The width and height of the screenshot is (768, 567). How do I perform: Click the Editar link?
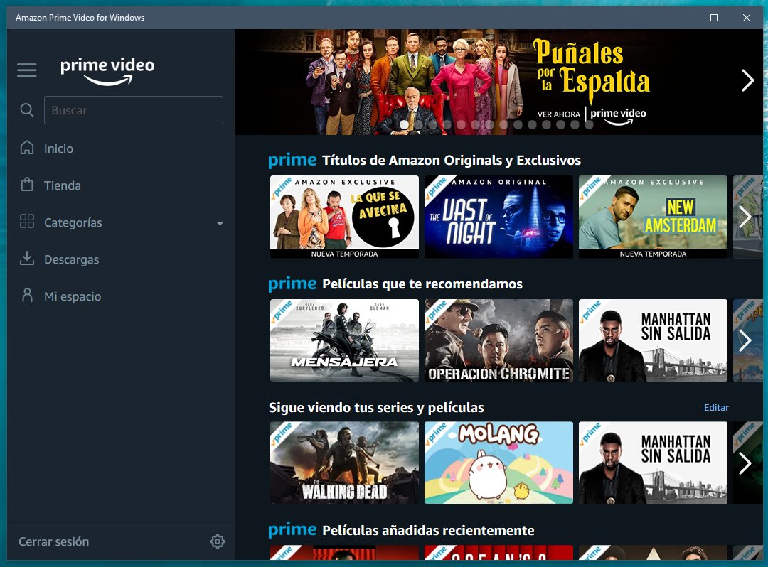click(x=716, y=407)
